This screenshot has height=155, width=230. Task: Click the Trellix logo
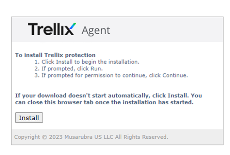pos(51,29)
